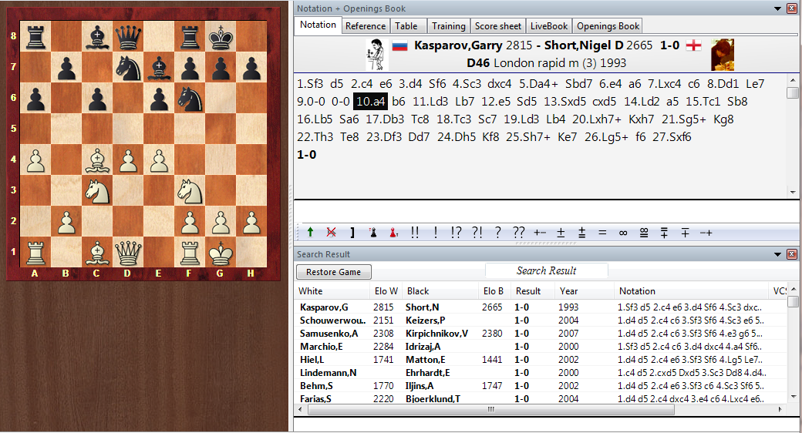
Task: Apply the ?? blunder symbol
Action: click(519, 233)
